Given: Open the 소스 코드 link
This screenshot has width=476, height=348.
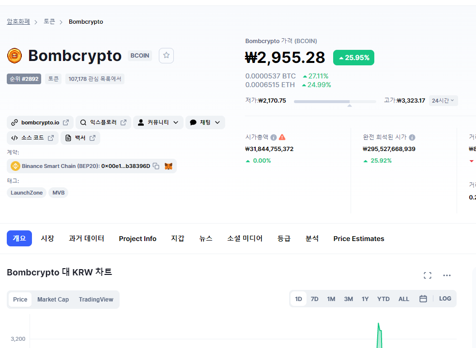Looking at the screenshot, I should coord(32,138).
